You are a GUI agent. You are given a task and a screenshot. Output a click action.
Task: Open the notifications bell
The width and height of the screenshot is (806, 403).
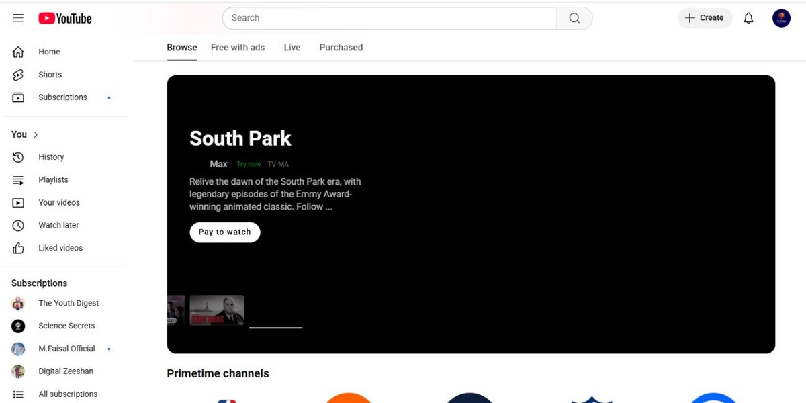point(748,18)
